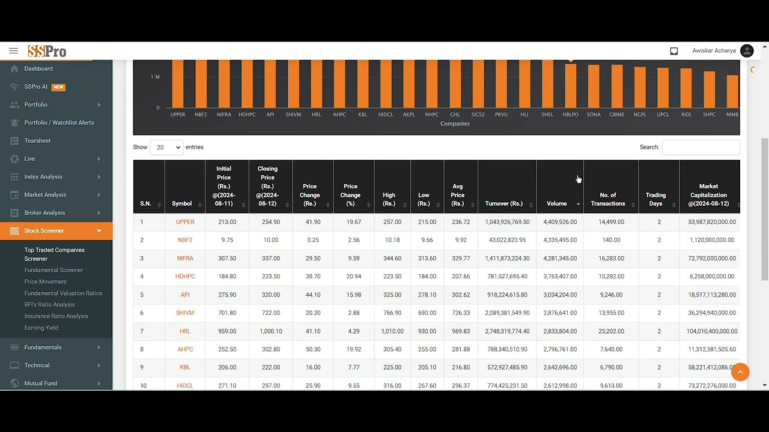The image size is (769, 432).
Task: Sort table by Price Change (%) column
Action: 353,186
